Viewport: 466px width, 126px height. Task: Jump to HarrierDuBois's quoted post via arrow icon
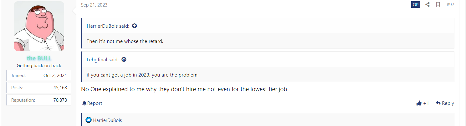[134, 26]
